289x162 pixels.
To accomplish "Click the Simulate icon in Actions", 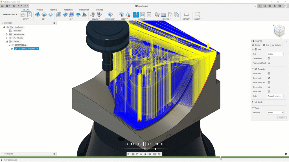I will [136, 15].
